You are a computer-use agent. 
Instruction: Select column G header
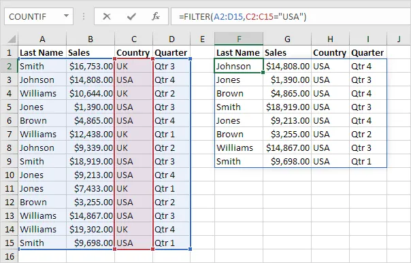pyautogui.click(x=287, y=39)
